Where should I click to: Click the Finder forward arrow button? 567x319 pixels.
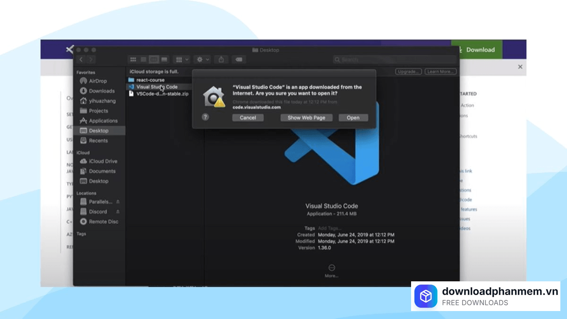[91, 59]
